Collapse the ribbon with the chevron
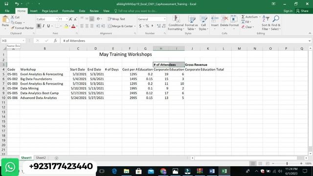This screenshot has height=176, width=313. [x=310, y=33]
